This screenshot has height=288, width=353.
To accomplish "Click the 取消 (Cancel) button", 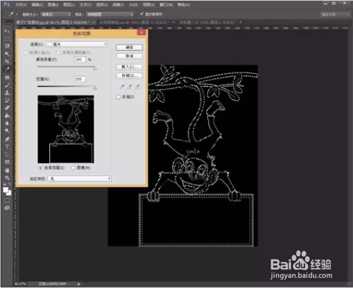I will [130, 56].
